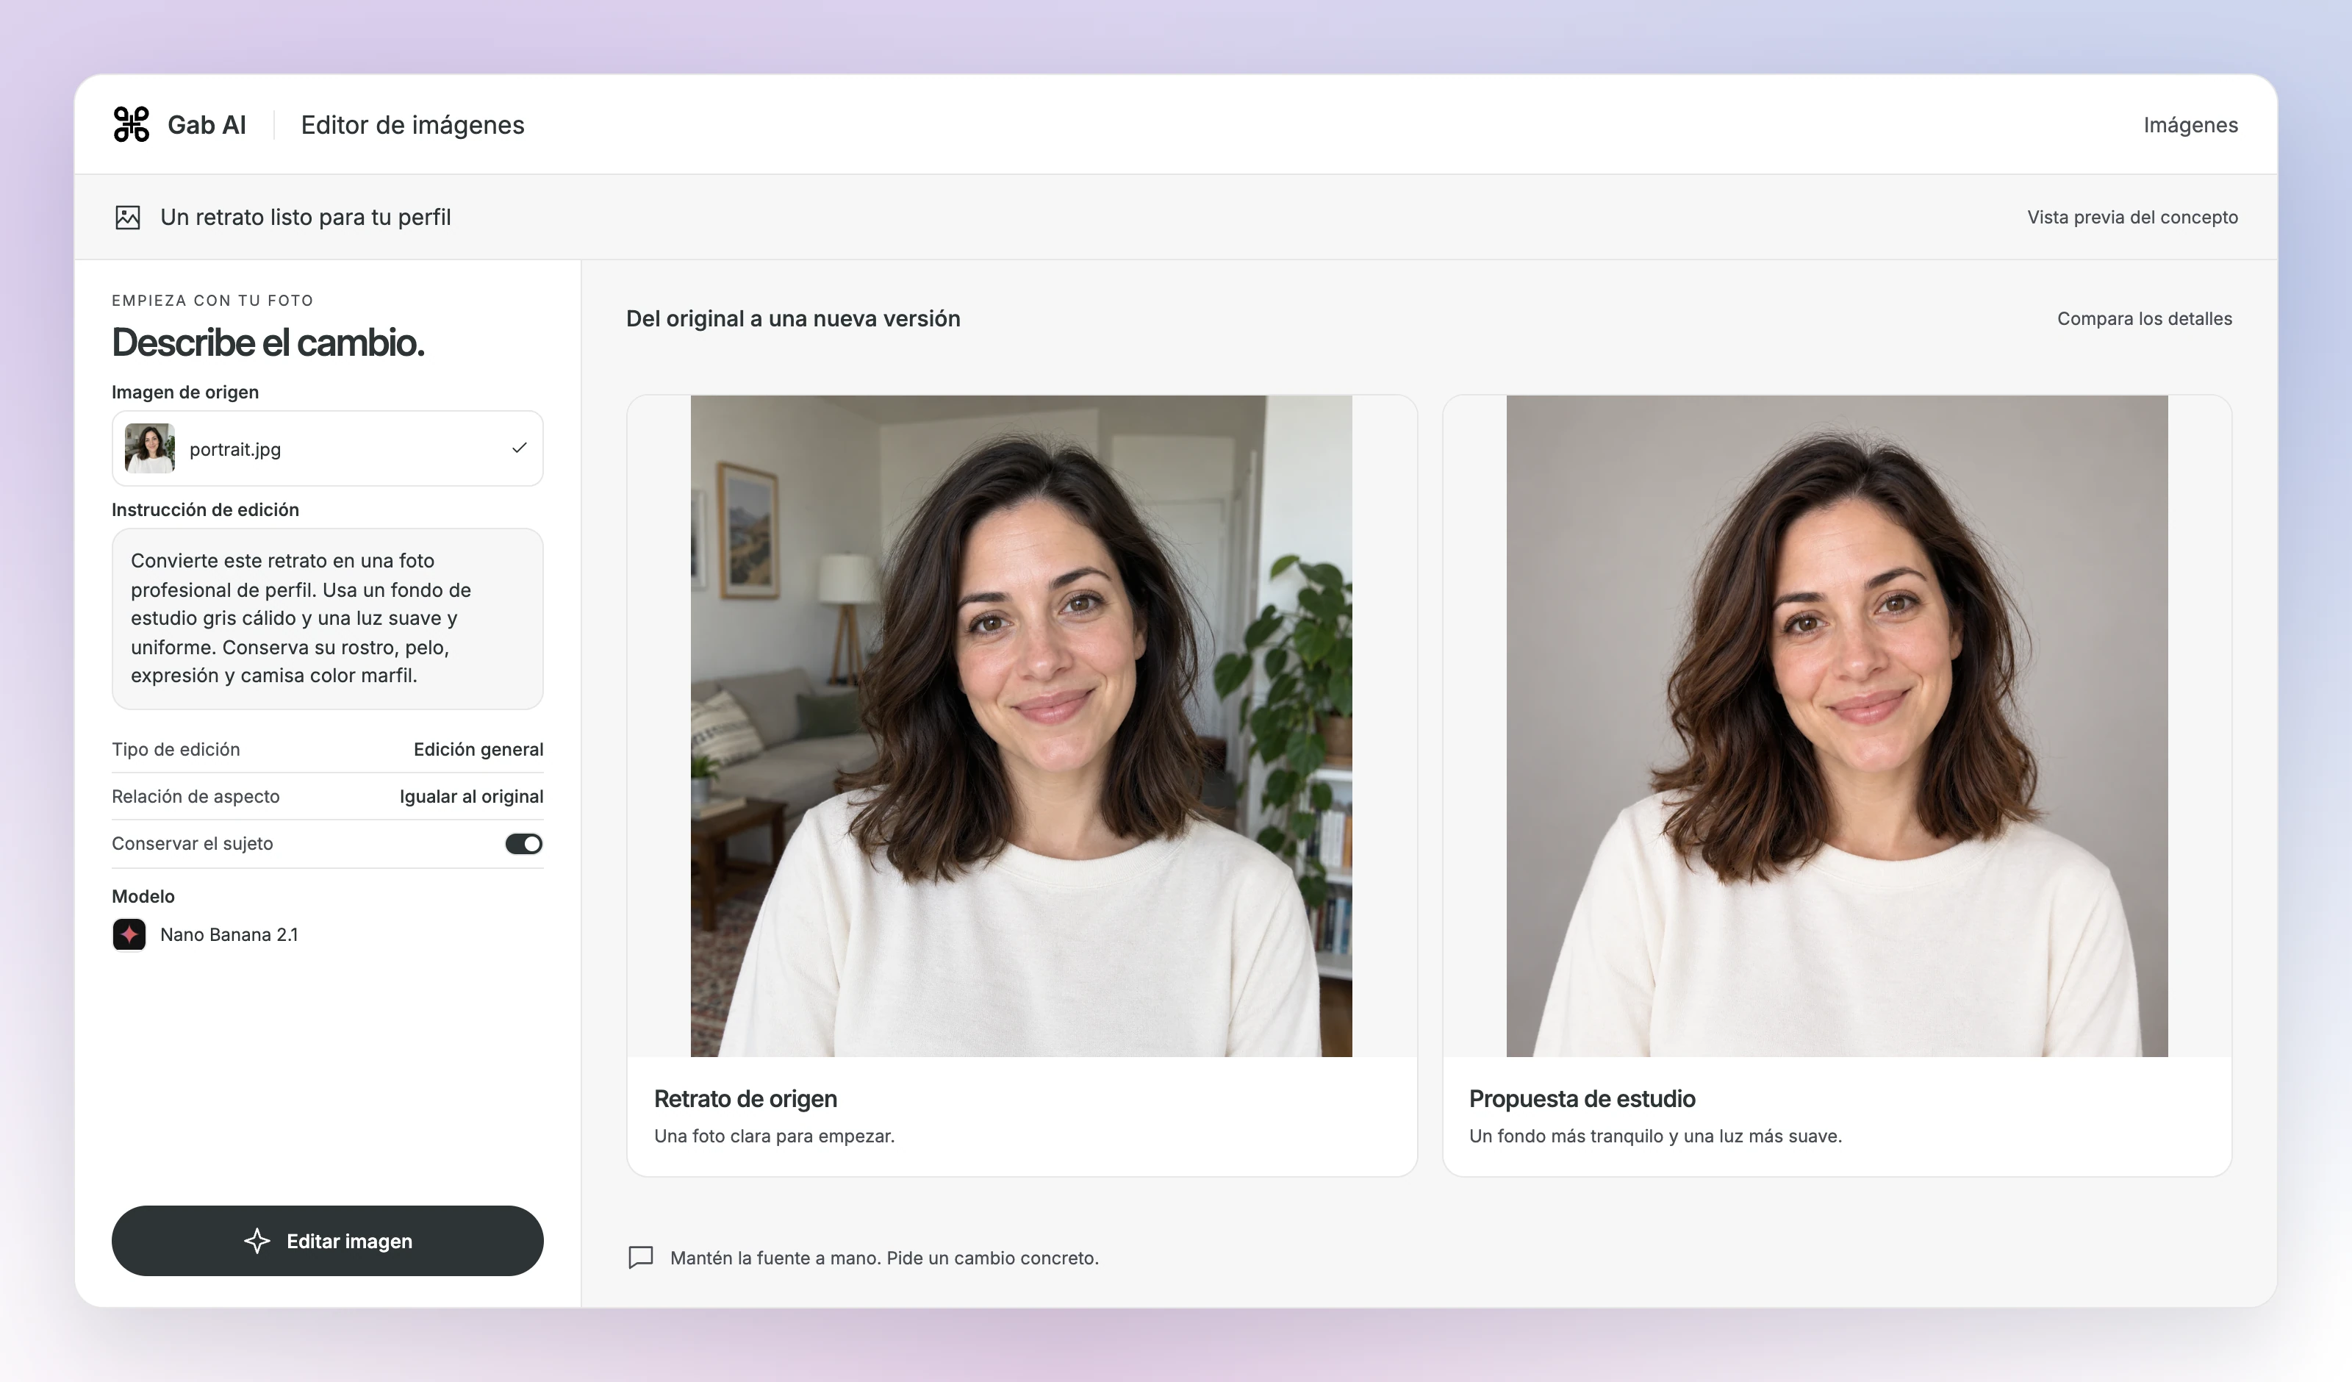This screenshot has height=1382, width=2352.
Task: Open the Propuesta de estudio photo
Action: [1837, 726]
